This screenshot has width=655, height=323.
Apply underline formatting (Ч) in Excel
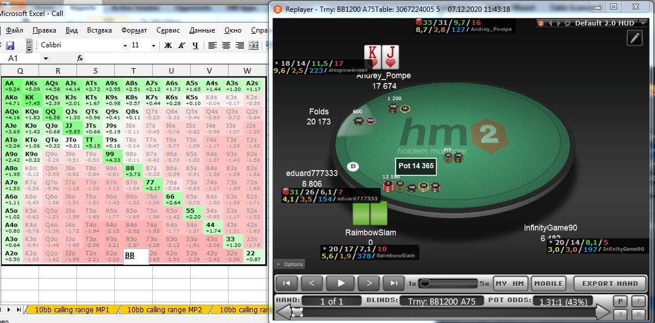coord(195,46)
